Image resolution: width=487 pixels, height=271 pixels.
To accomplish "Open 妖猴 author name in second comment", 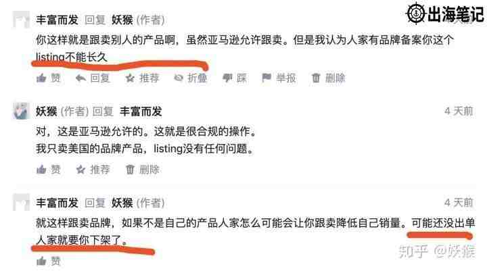I will click(x=46, y=111).
